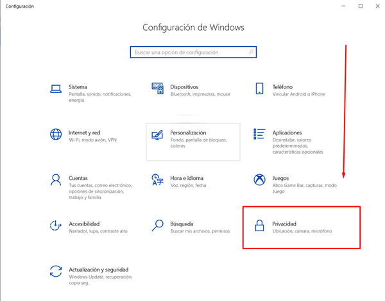385x301 pixels.
Task: Open the Sistema settings title
Action: (78, 87)
